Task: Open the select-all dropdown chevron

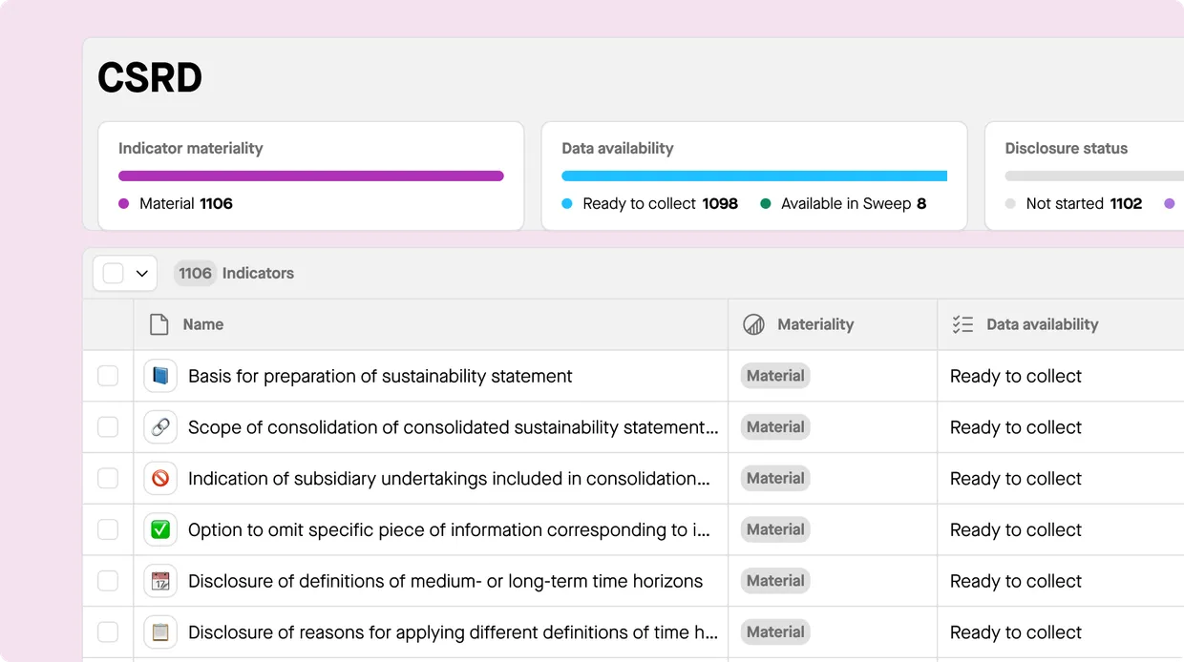Action: coord(142,274)
